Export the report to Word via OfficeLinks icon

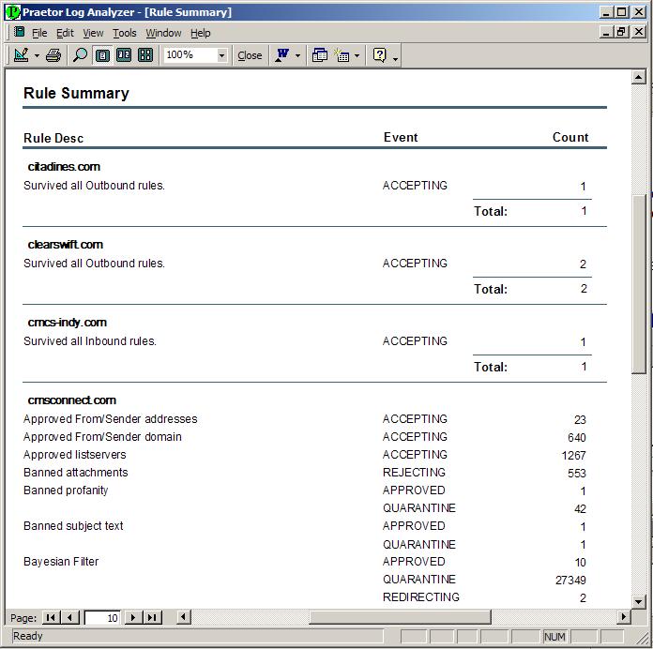tap(282, 55)
